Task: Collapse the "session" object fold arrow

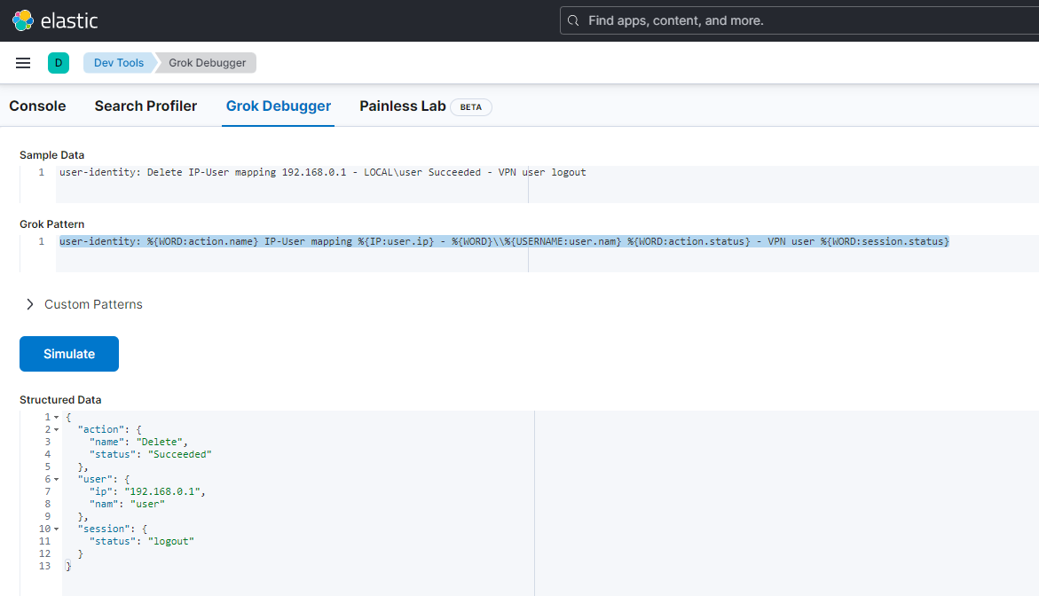Action: tap(56, 529)
